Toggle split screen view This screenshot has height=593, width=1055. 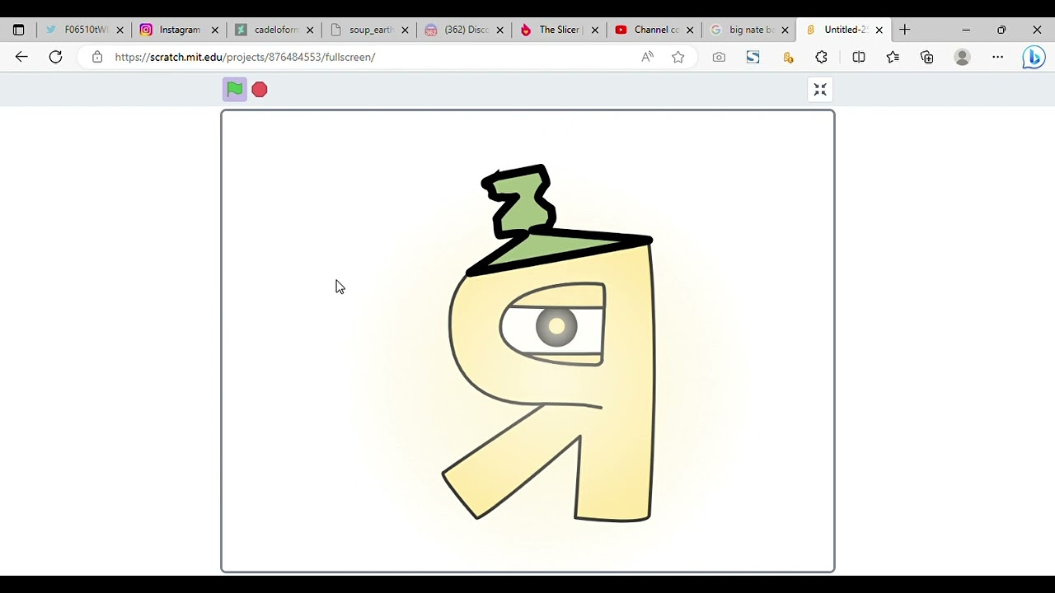(859, 57)
